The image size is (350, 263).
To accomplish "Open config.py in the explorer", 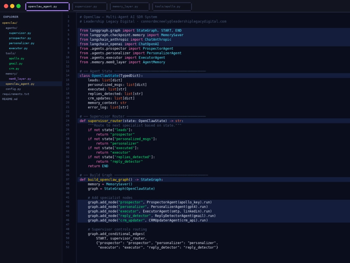I will tap(13, 89).
